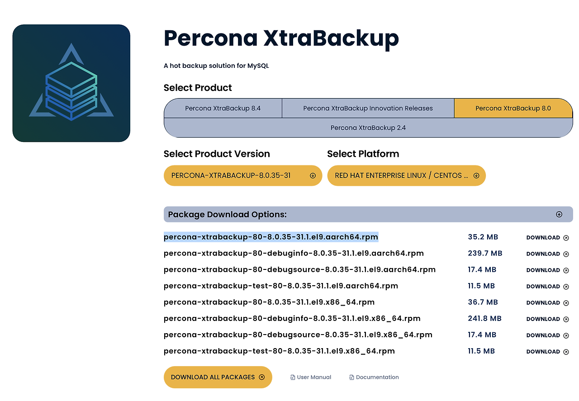Screen dimensions: 579x401
Task: Click the 35.2 MB size value
Action: [483, 237]
